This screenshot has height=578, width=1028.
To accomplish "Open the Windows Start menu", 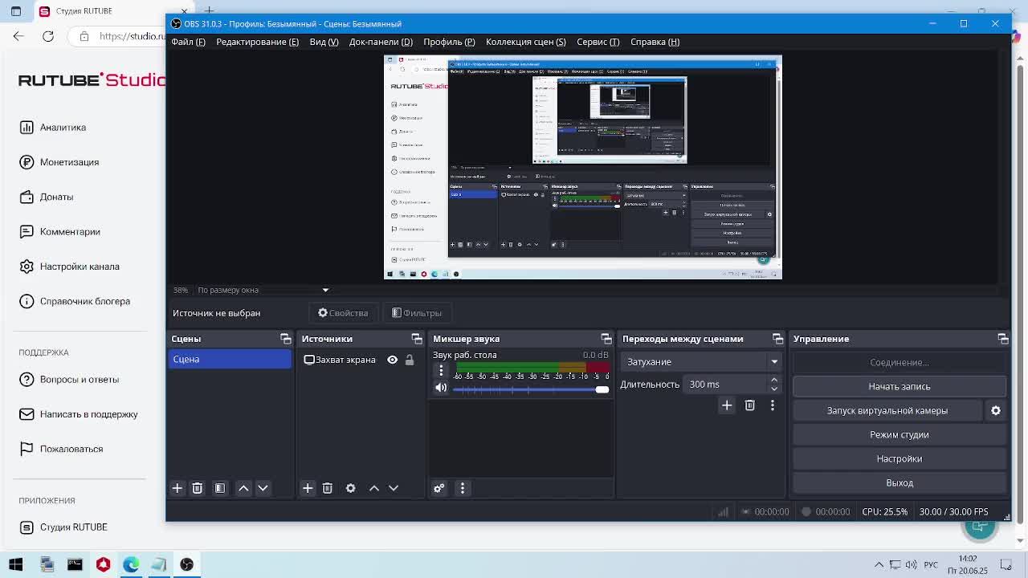I will 15,564.
